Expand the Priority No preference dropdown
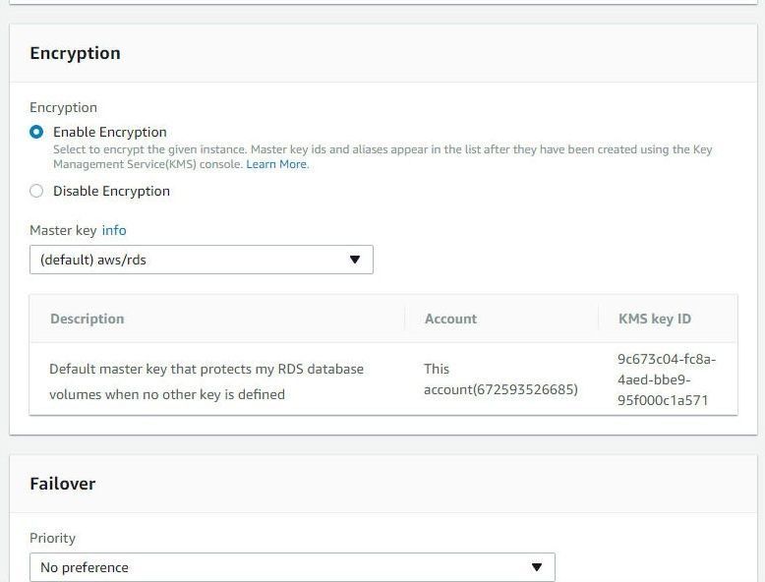Viewport: 765px width, 582px height. tap(292, 567)
